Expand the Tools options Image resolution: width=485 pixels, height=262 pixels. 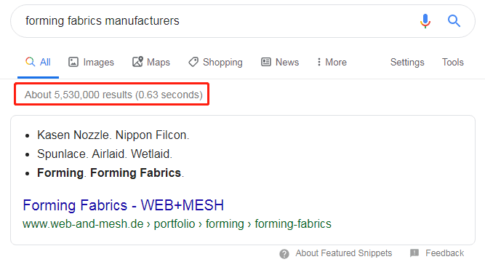pyautogui.click(x=452, y=62)
